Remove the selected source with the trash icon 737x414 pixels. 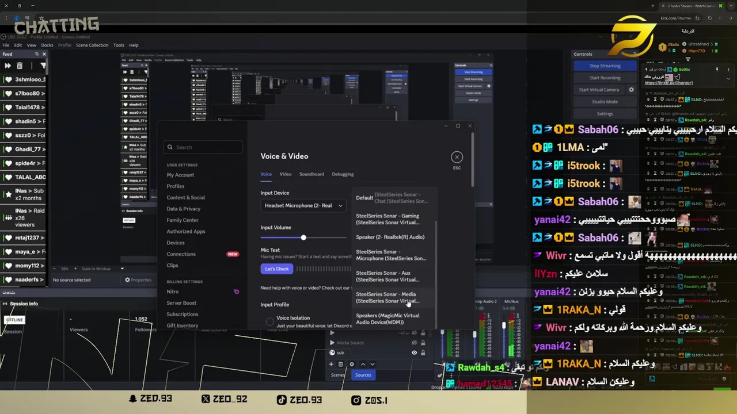pos(340,365)
